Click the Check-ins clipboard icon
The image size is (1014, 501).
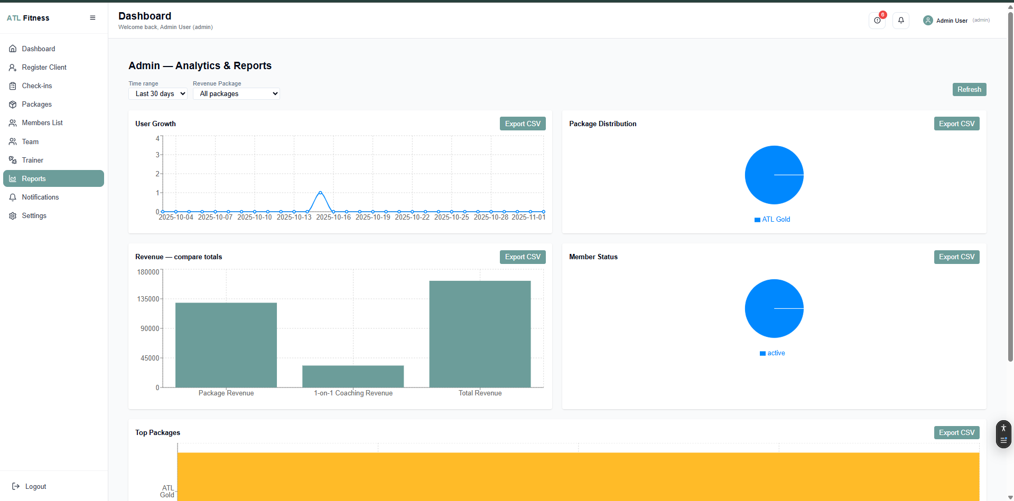(x=13, y=86)
